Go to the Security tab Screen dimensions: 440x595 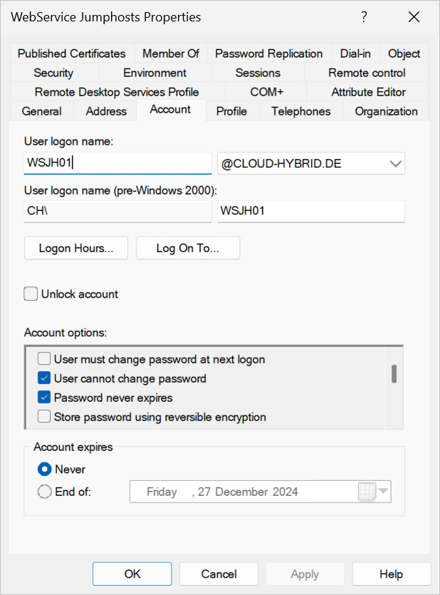click(53, 73)
